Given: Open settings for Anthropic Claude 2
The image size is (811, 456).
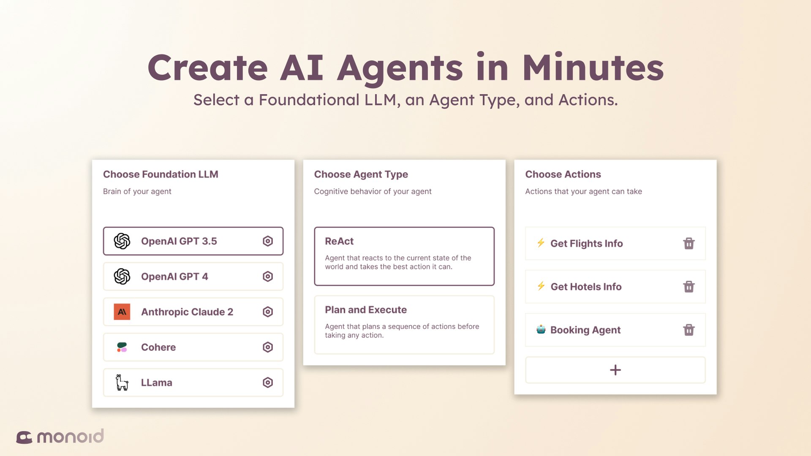Looking at the screenshot, I should click(x=268, y=312).
